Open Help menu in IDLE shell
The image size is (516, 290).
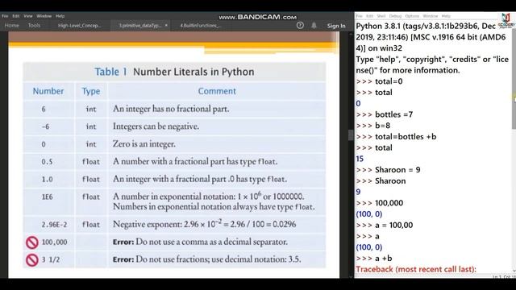(446, 16)
